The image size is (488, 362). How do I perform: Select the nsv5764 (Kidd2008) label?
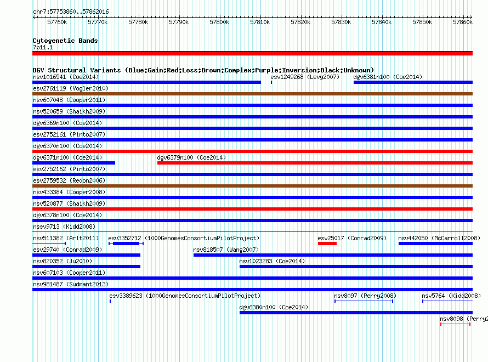pos(451,296)
